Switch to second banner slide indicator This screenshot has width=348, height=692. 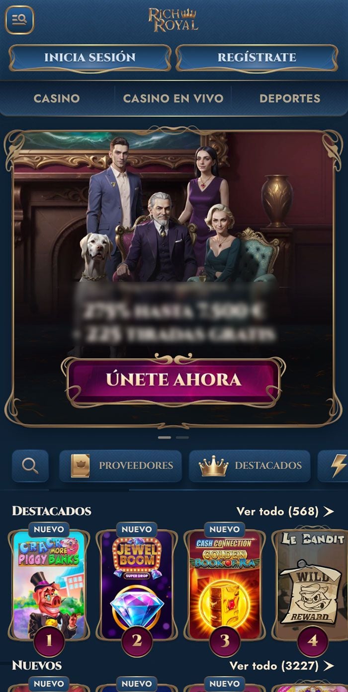tap(182, 437)
